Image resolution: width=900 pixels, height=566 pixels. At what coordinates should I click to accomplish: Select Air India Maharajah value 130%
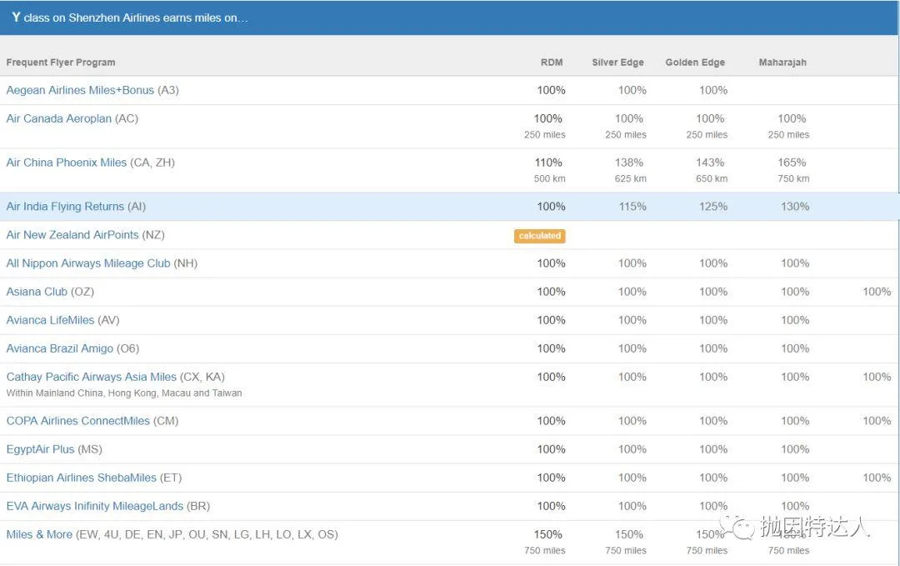coord(795,206)
